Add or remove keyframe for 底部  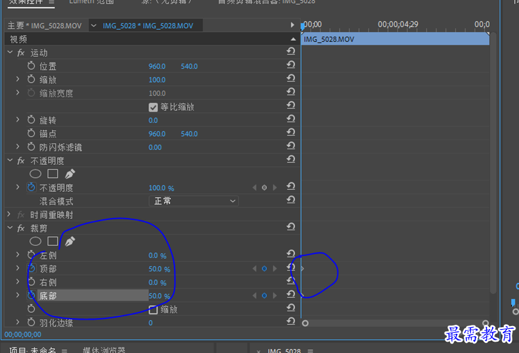point(264,295)
